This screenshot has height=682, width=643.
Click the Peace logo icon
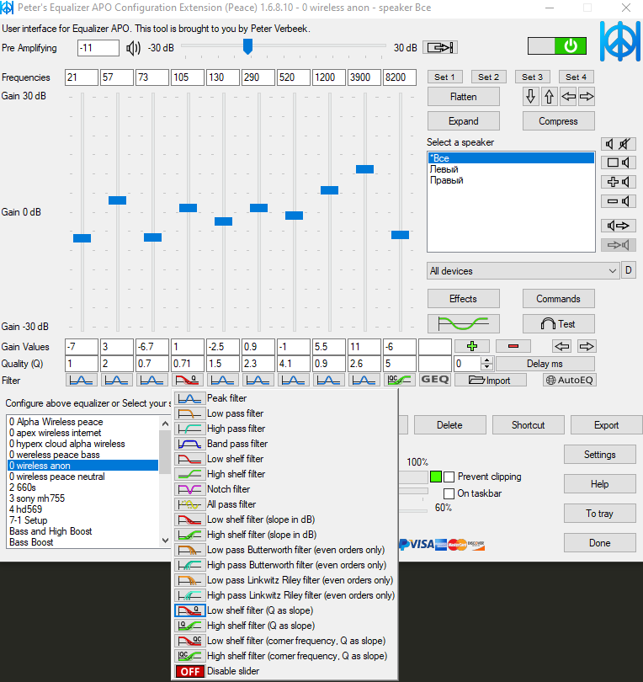tap(620, 41)
